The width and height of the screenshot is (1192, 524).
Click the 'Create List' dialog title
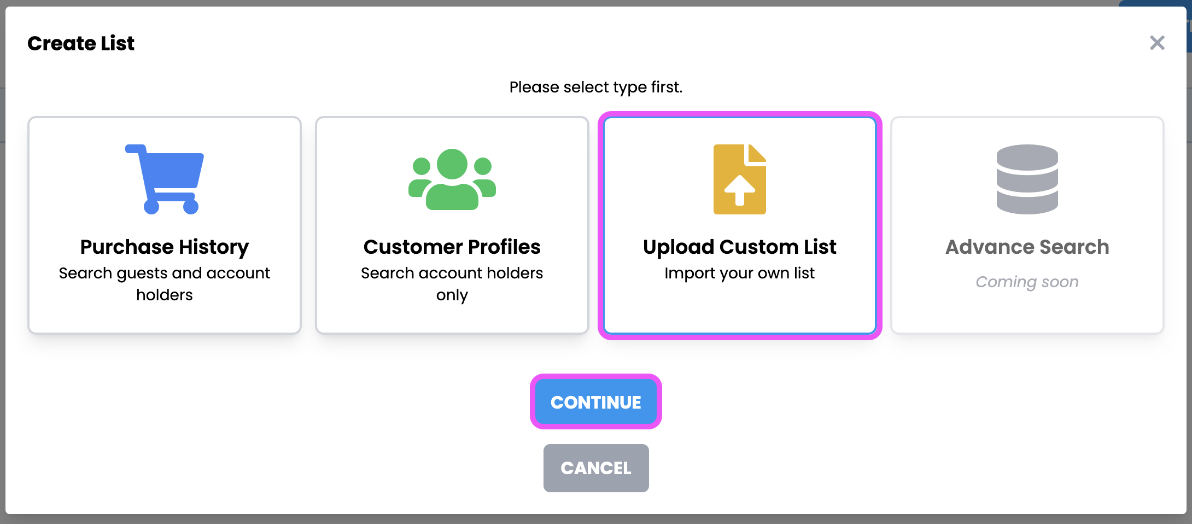[x=81, y=43]
